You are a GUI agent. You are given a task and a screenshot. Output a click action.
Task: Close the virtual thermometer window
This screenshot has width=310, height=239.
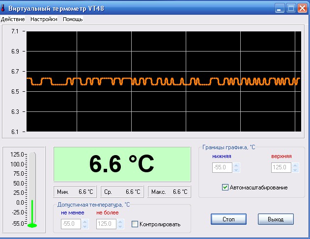click(302, 8)
